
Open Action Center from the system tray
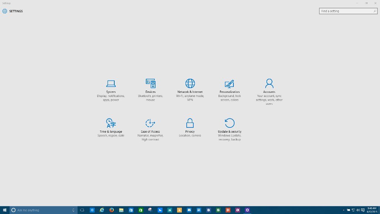[x=362, y=210]
